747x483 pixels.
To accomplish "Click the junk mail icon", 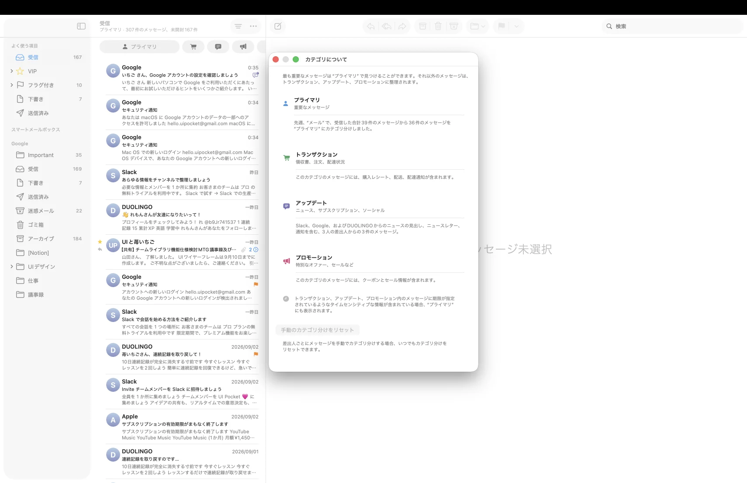I will (454, 26).
